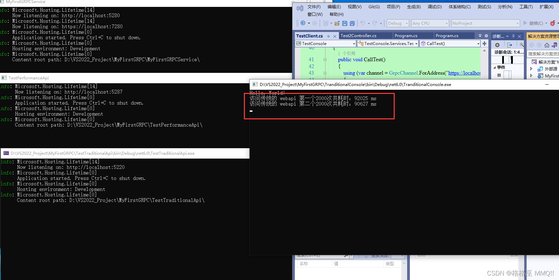Click the diagnostics export output icon
Image resolution: width=559 pixels, height=280 pixels.
pyautogui.click(x=510, y=45)
